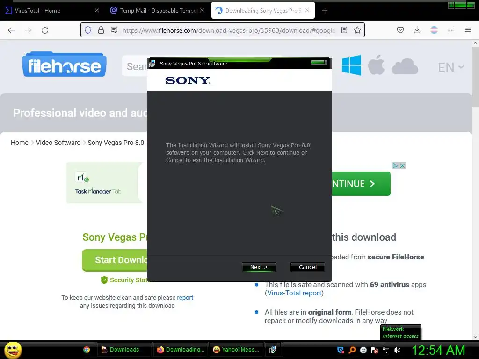Click the scrollbar up arrow
The width and height of the screenshot is (479, 359).
[475, 43]
